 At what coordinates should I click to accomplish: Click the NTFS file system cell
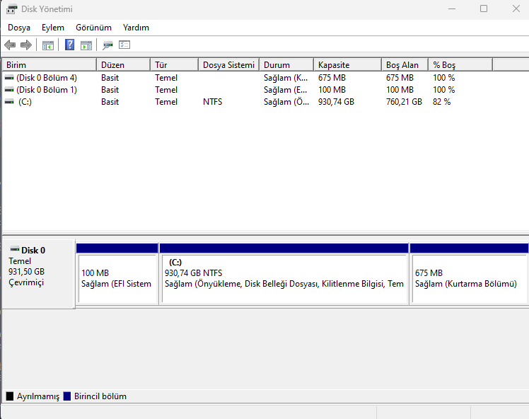tap(213, 102)
